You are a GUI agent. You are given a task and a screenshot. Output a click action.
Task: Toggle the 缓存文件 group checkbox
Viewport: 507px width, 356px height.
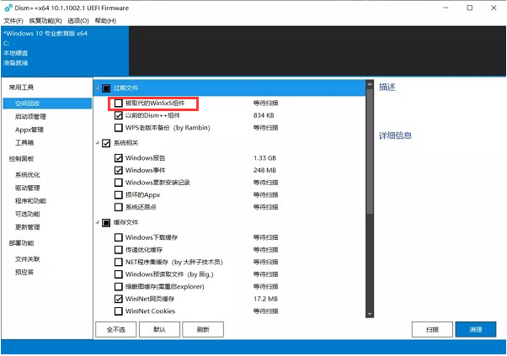[x=106, y=222]
